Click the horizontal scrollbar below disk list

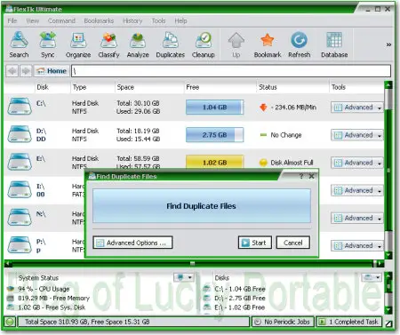pos(195,263)
